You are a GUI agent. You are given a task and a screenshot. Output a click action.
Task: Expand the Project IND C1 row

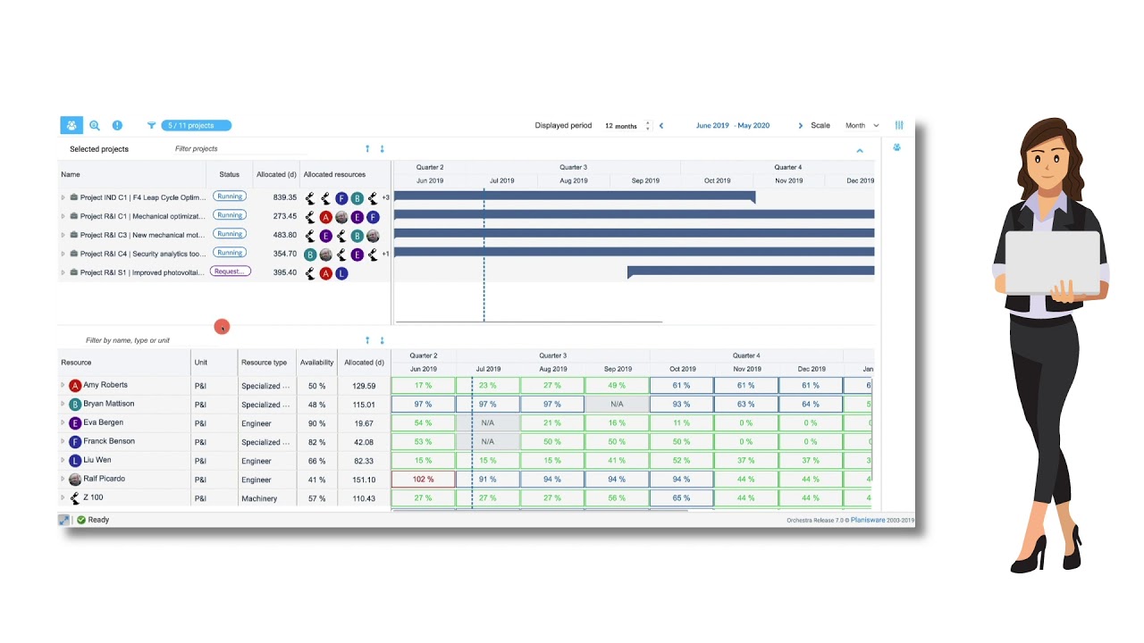coord(63,197)
